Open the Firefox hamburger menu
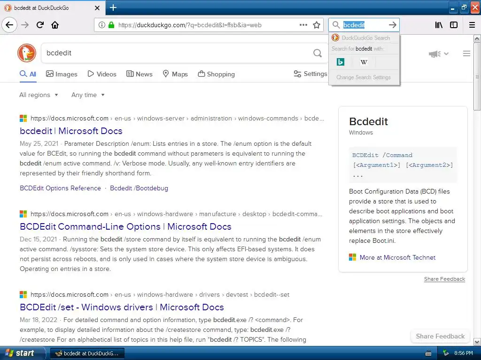The height and width of the screenshot is (360, 481). 472,25
